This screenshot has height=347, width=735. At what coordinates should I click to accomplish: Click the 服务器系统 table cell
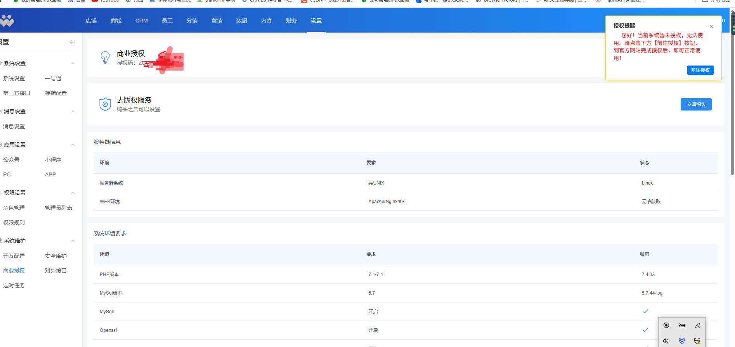(x=111, y=183)
